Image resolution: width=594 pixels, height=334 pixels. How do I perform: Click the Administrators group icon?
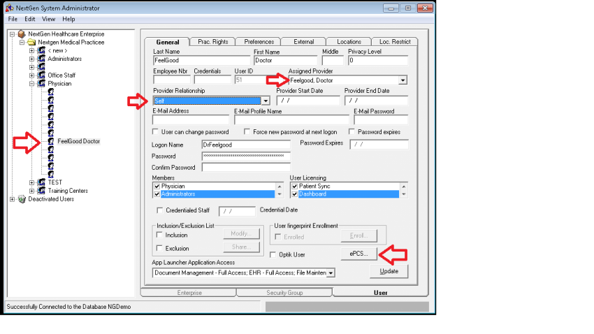tap(41, 59)
